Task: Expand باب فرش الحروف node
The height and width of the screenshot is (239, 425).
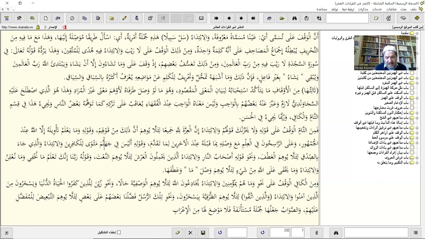Action: coord(417,158)
